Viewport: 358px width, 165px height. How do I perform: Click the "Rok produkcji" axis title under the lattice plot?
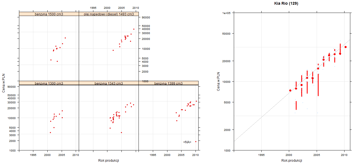[109, 161]
